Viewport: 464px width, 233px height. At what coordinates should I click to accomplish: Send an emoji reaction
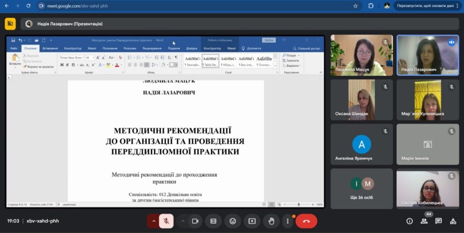(232, 221)
